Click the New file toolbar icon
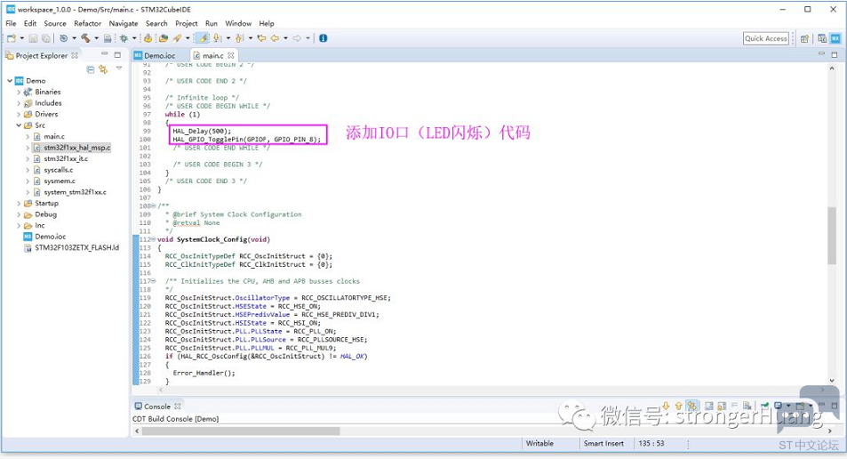 12,38
